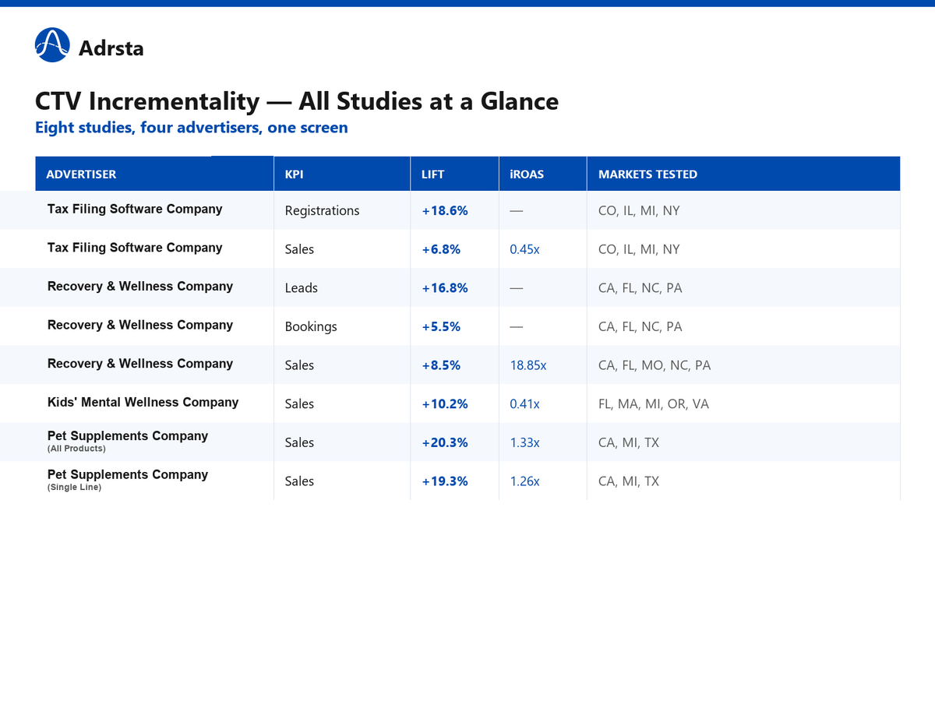This screenshot has height=701, width=935.
Task: Click the 0.41x iROAS value
Action: pyautogui.click(x=524, y=403)
